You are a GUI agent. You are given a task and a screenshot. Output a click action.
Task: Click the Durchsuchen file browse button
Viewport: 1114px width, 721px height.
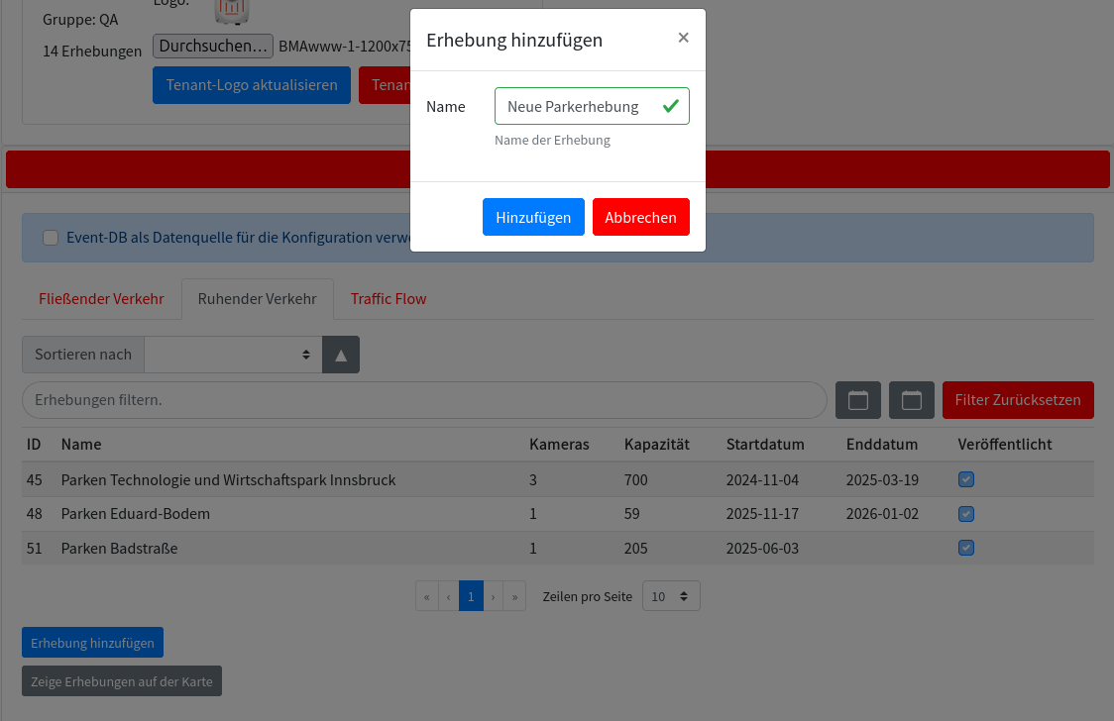[213, 47]
